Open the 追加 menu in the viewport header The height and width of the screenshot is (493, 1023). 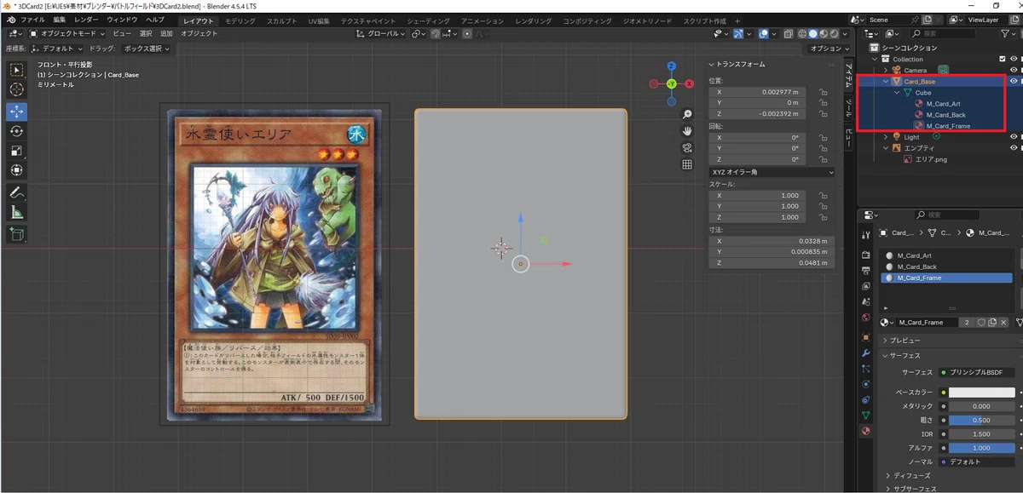click(x=166, y=34)
